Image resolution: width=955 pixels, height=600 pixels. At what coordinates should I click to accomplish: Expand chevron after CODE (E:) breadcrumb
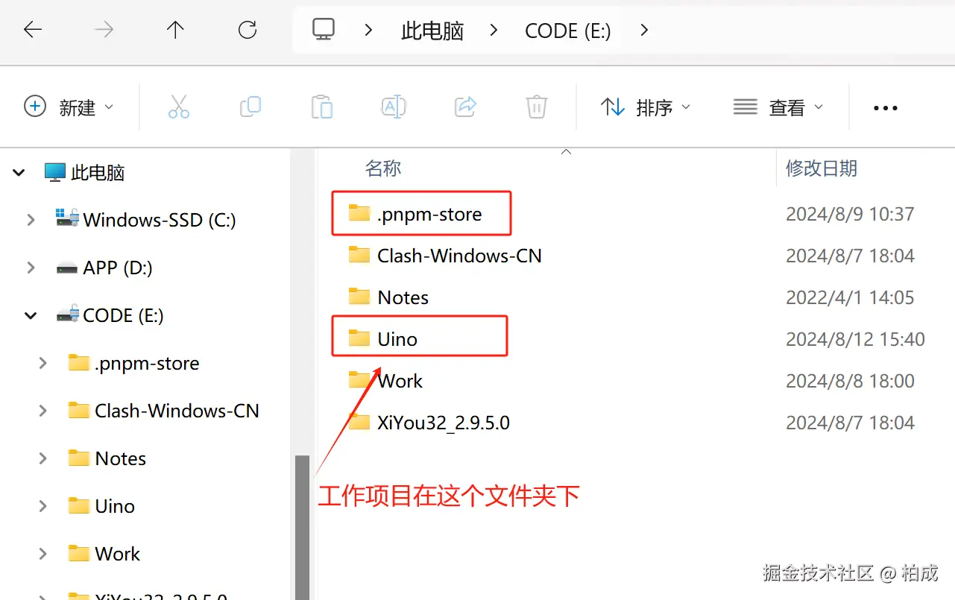(x=644, y=30)
